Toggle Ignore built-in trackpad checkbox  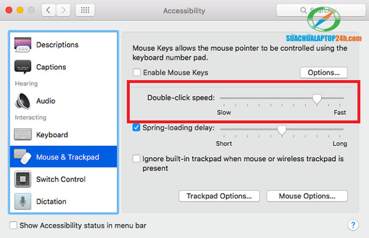137,159
